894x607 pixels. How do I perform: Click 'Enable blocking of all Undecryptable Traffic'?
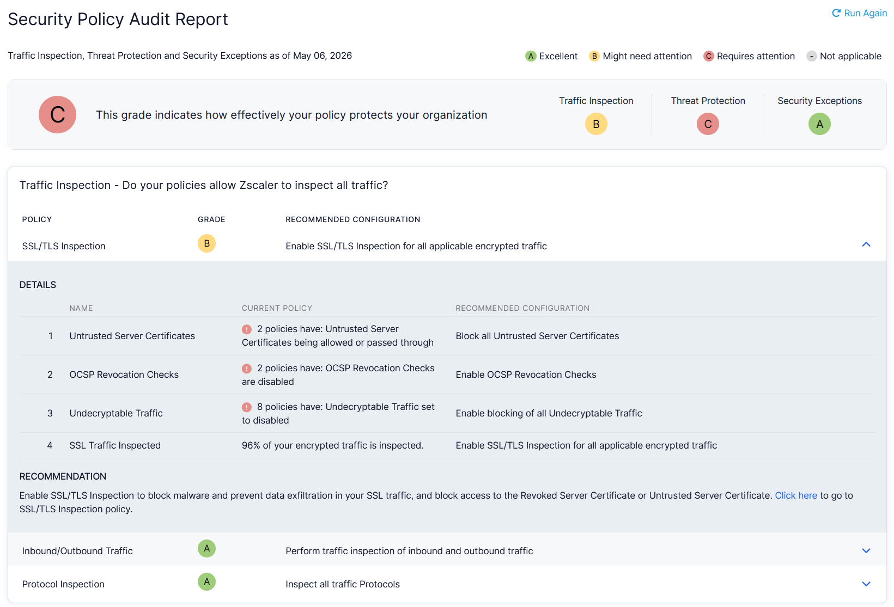pyautogui.click(x=549, y=413)
